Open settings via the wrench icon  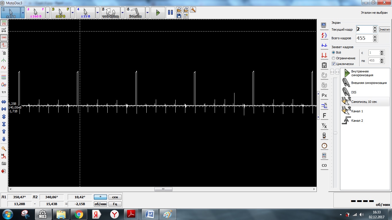[193, 10]
